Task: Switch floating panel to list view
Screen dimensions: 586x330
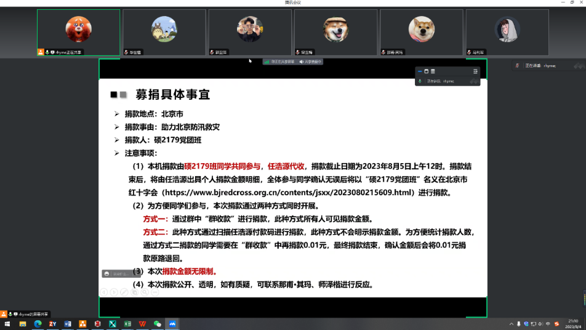Action: 433,71
